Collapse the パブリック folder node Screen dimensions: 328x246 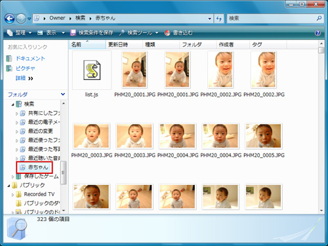(9, 186)
